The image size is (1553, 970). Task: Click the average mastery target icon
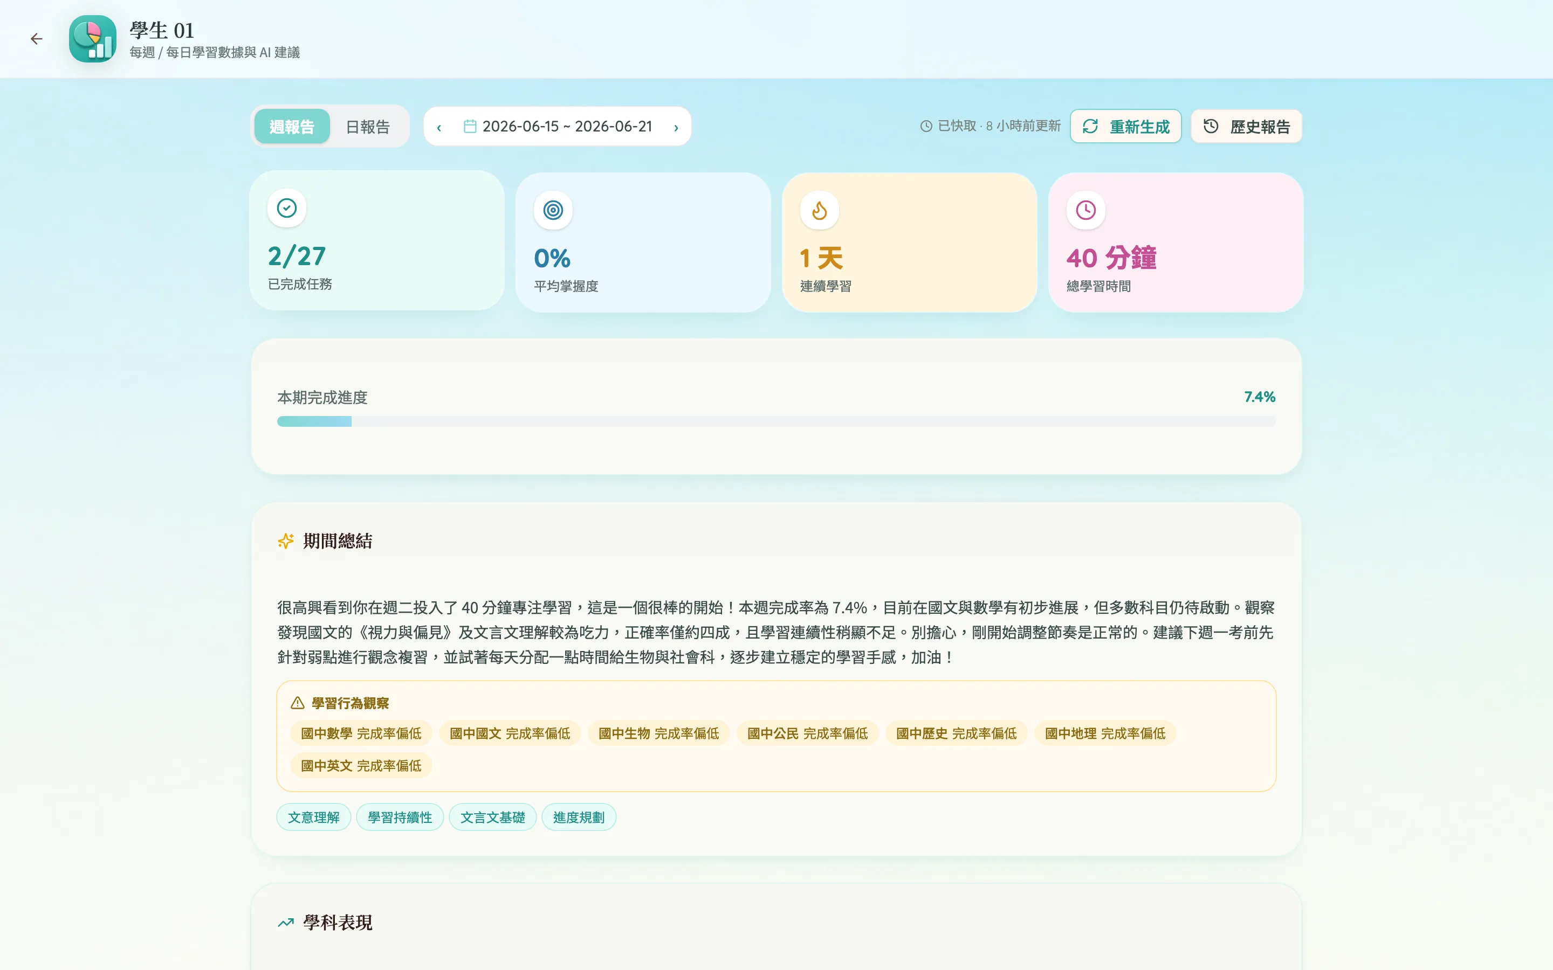[x=553, y=210]
